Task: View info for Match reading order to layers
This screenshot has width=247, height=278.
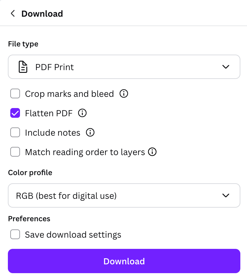Action: [x=152, y=152]
